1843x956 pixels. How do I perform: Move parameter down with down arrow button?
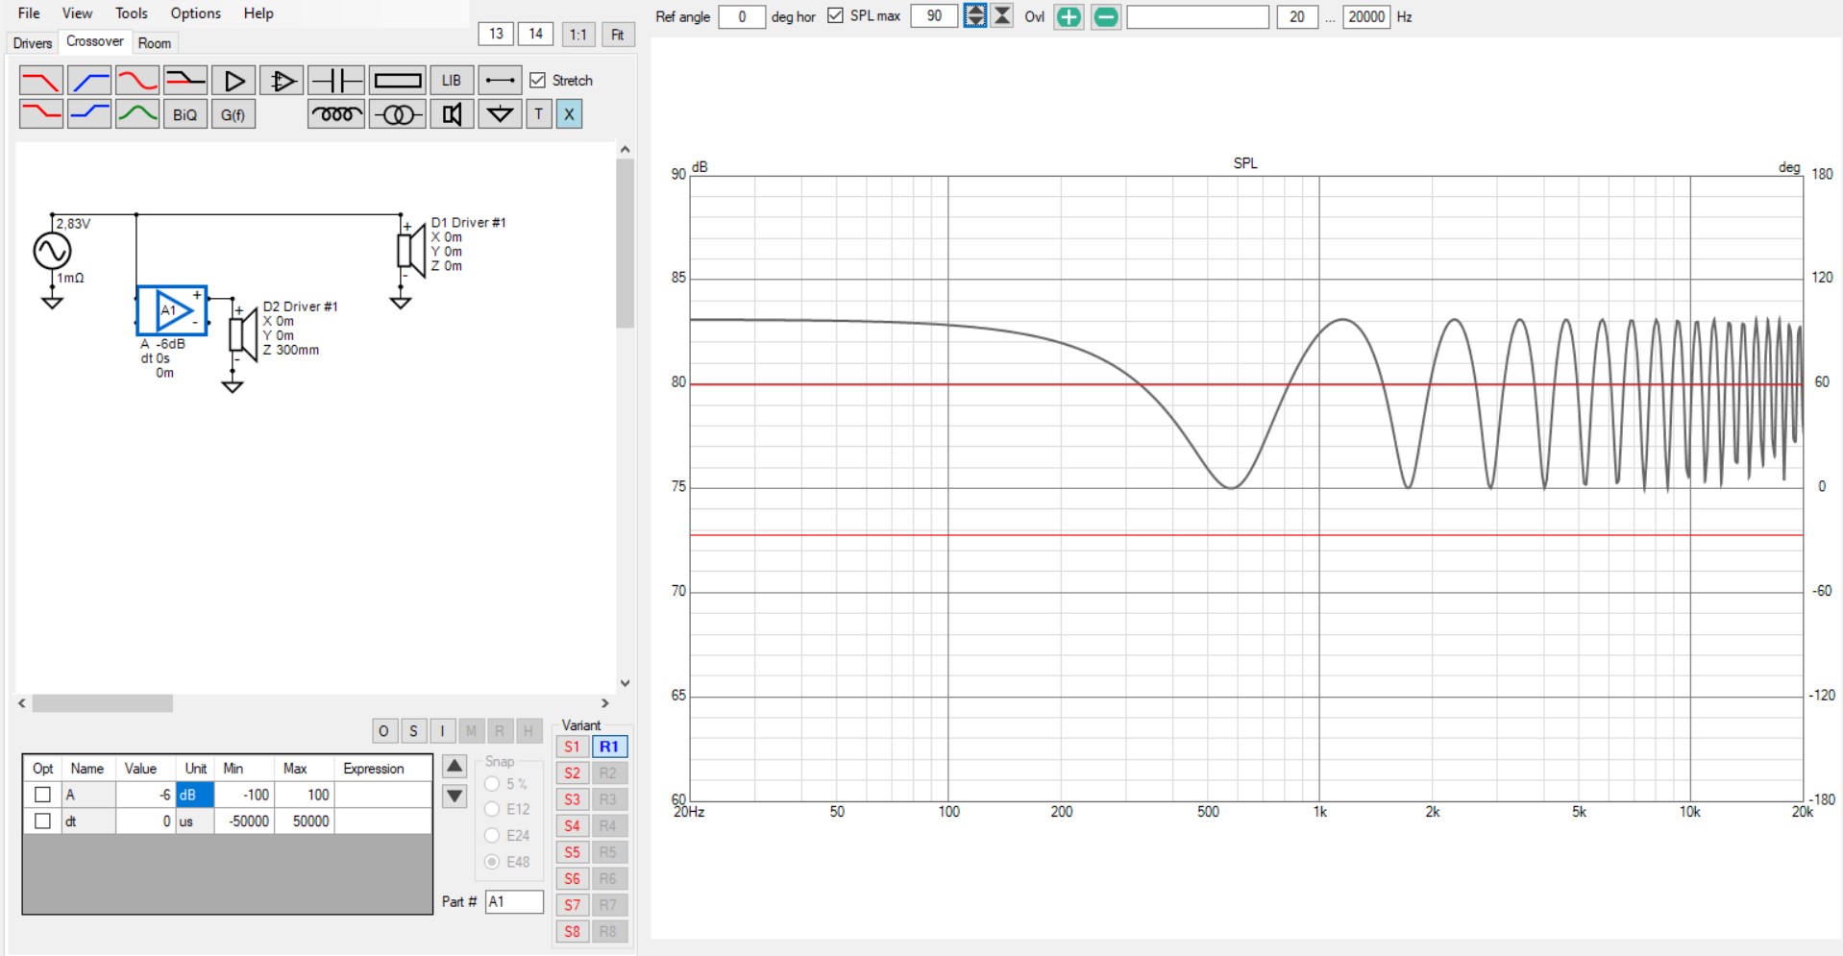(x=455, y=796)
